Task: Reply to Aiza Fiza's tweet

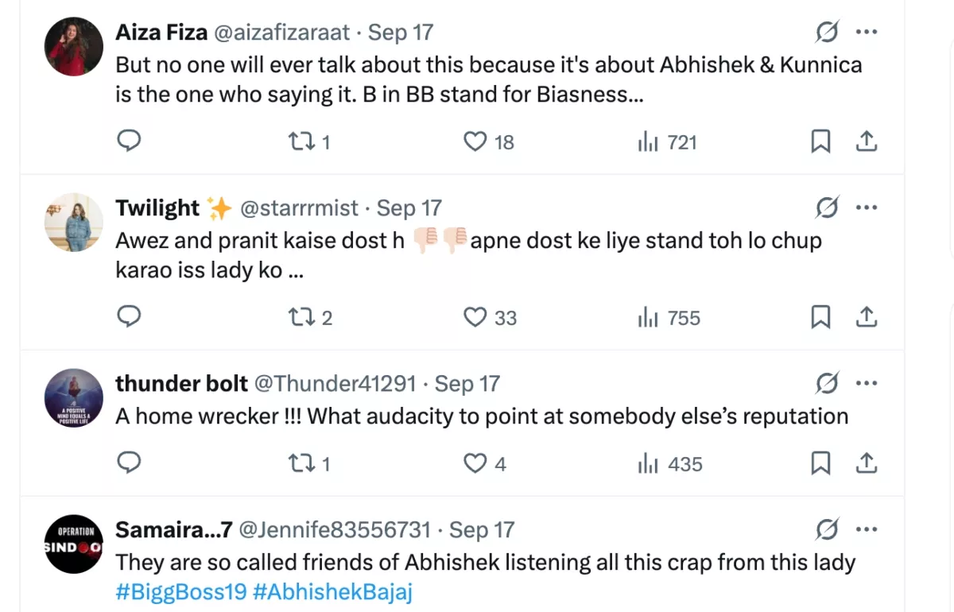Action: coord(129,141)
